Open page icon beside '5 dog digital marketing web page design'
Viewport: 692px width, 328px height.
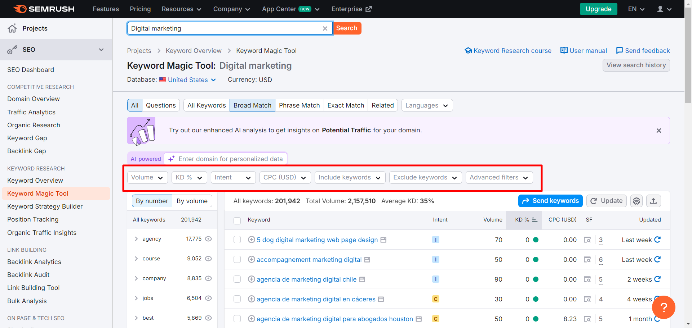pyautogui.click(x=383, y=240)
